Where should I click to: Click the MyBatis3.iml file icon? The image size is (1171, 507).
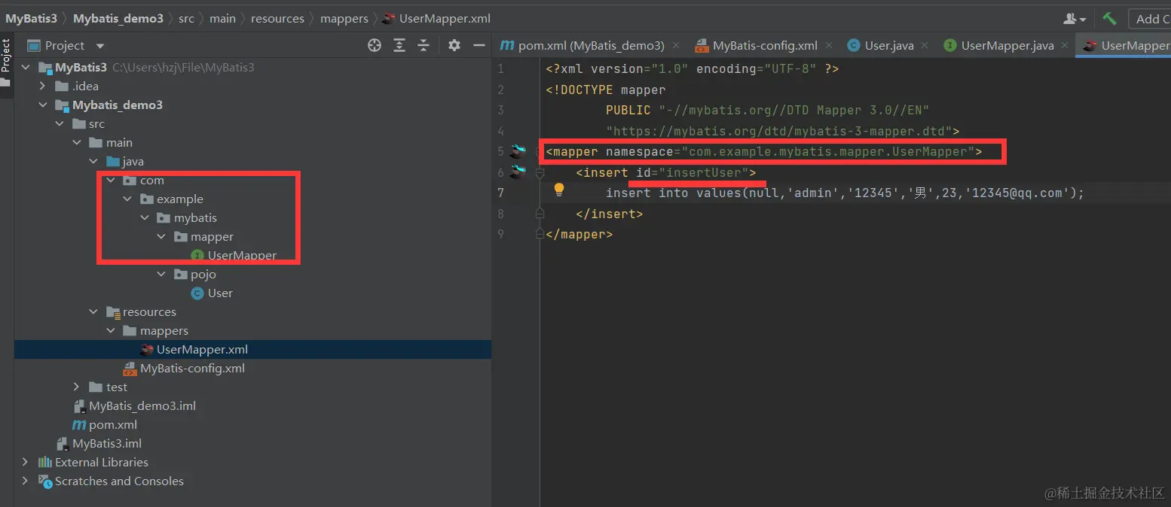coord(62,444)
